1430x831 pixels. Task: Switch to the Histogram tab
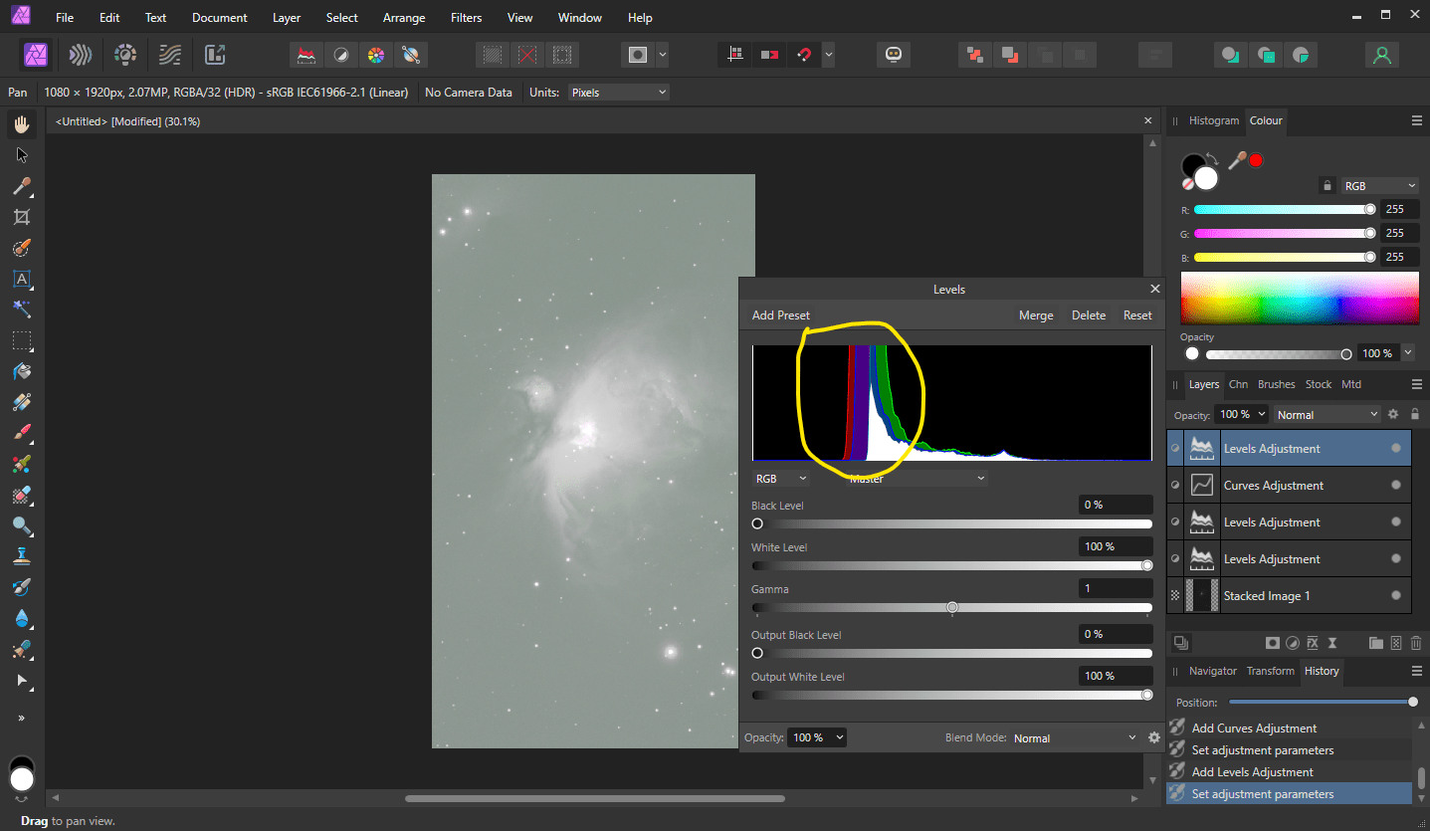point(1214,120)
